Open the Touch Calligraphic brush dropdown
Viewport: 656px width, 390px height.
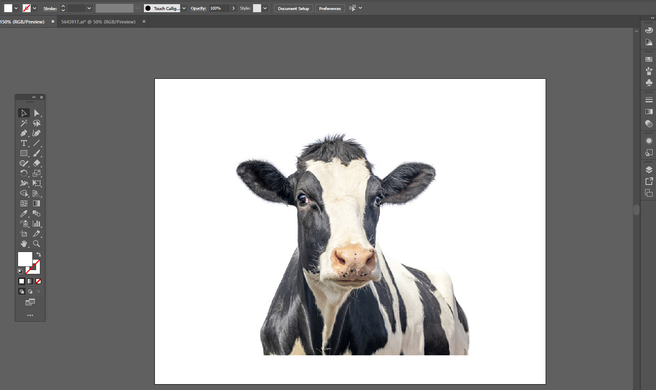[184, 8]
